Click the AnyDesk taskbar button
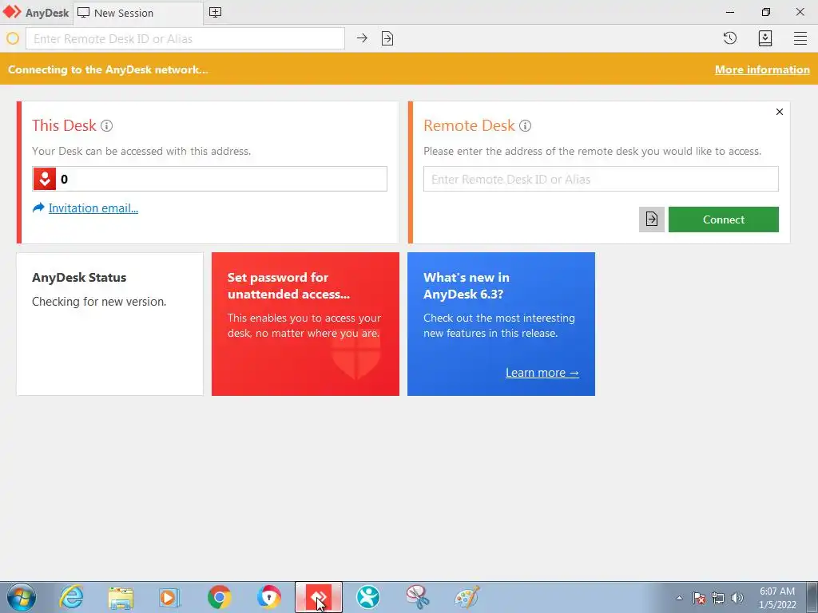818x613 pixels. [319, 597]
